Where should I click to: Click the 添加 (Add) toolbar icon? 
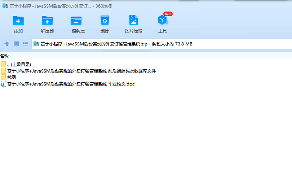tap(18, 20)
